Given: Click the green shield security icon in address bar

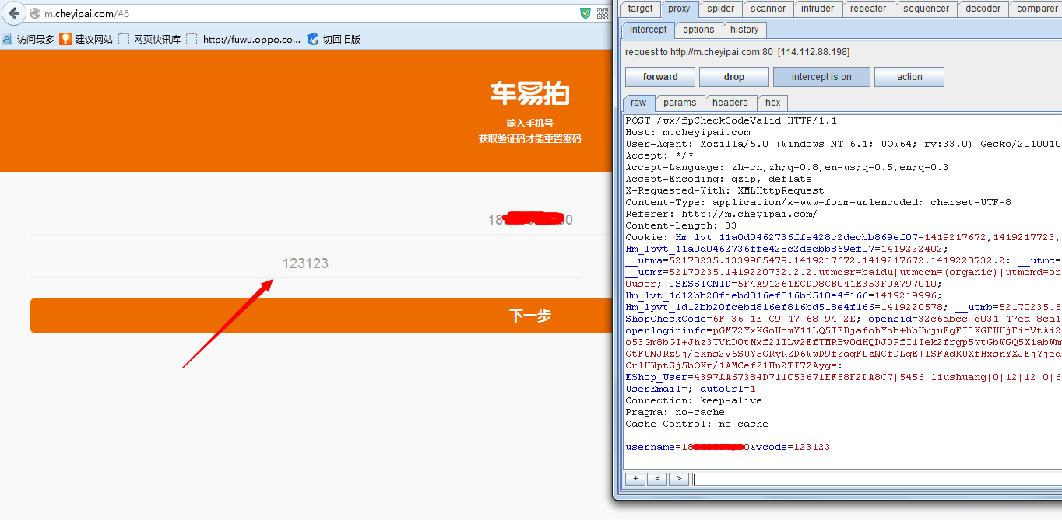Looking at the screenshot, I should point(586,13).
